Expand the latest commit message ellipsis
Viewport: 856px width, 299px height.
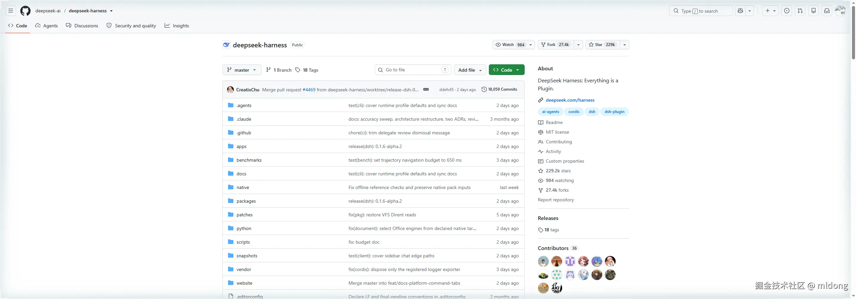pyautogui.click(x=426, y=90)
